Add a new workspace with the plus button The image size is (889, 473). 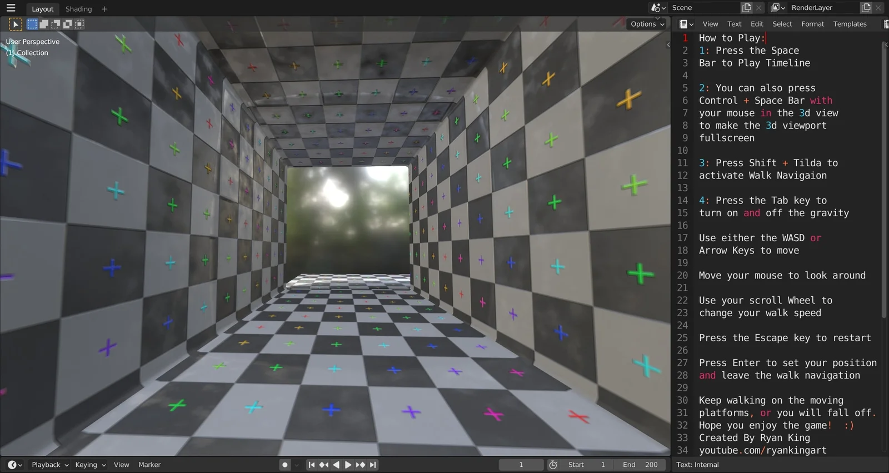pos(104,9)
